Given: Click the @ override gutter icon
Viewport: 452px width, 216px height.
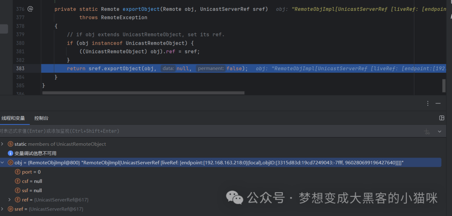Looking at the screenshot, I should [30, 9].
